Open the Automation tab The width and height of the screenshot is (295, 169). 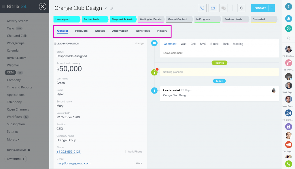120,31
